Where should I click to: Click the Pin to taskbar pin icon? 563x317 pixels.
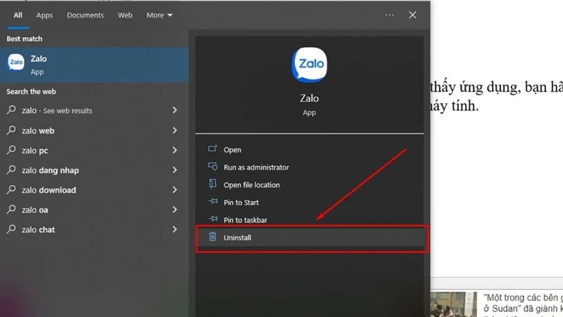click(213, 219)
